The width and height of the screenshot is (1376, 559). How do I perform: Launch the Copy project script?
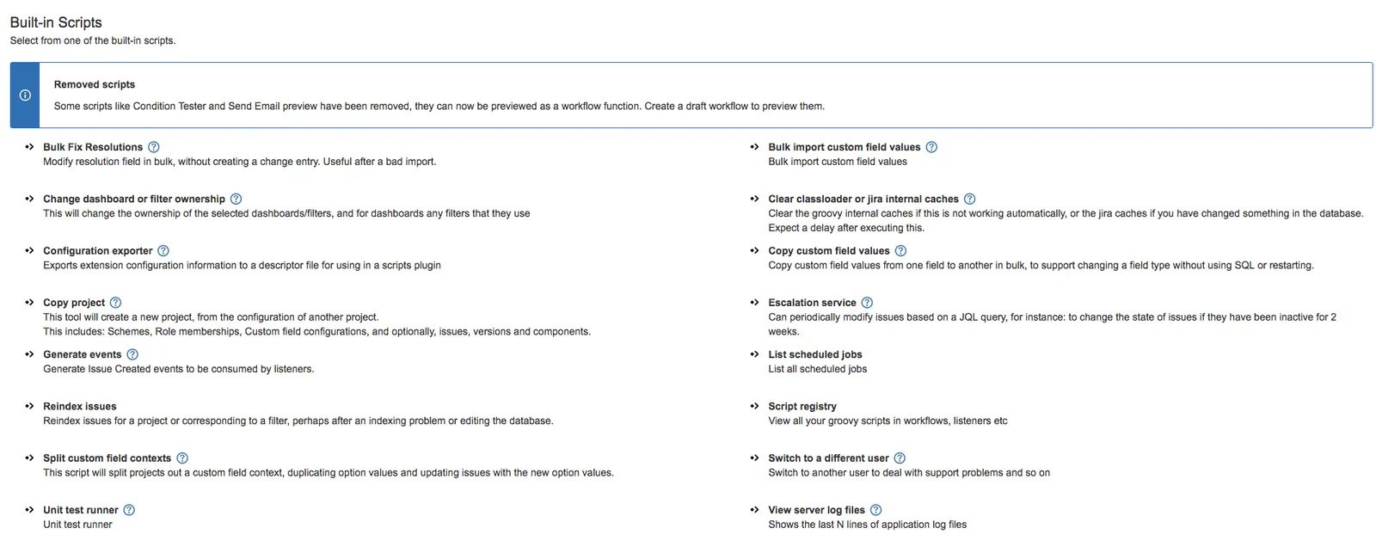point(74,303)
